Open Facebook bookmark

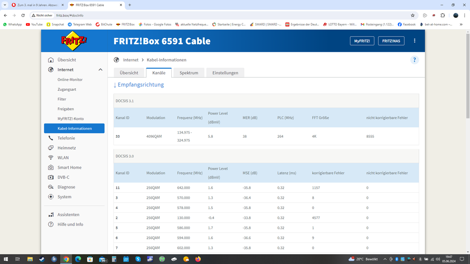click(x=407, y=24)
